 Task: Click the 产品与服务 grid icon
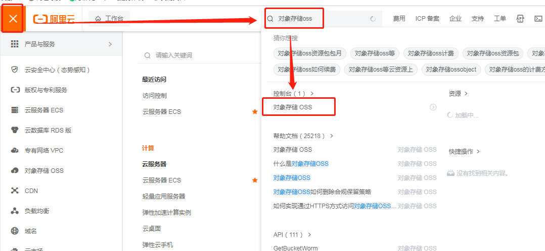[x=15, y=44]
